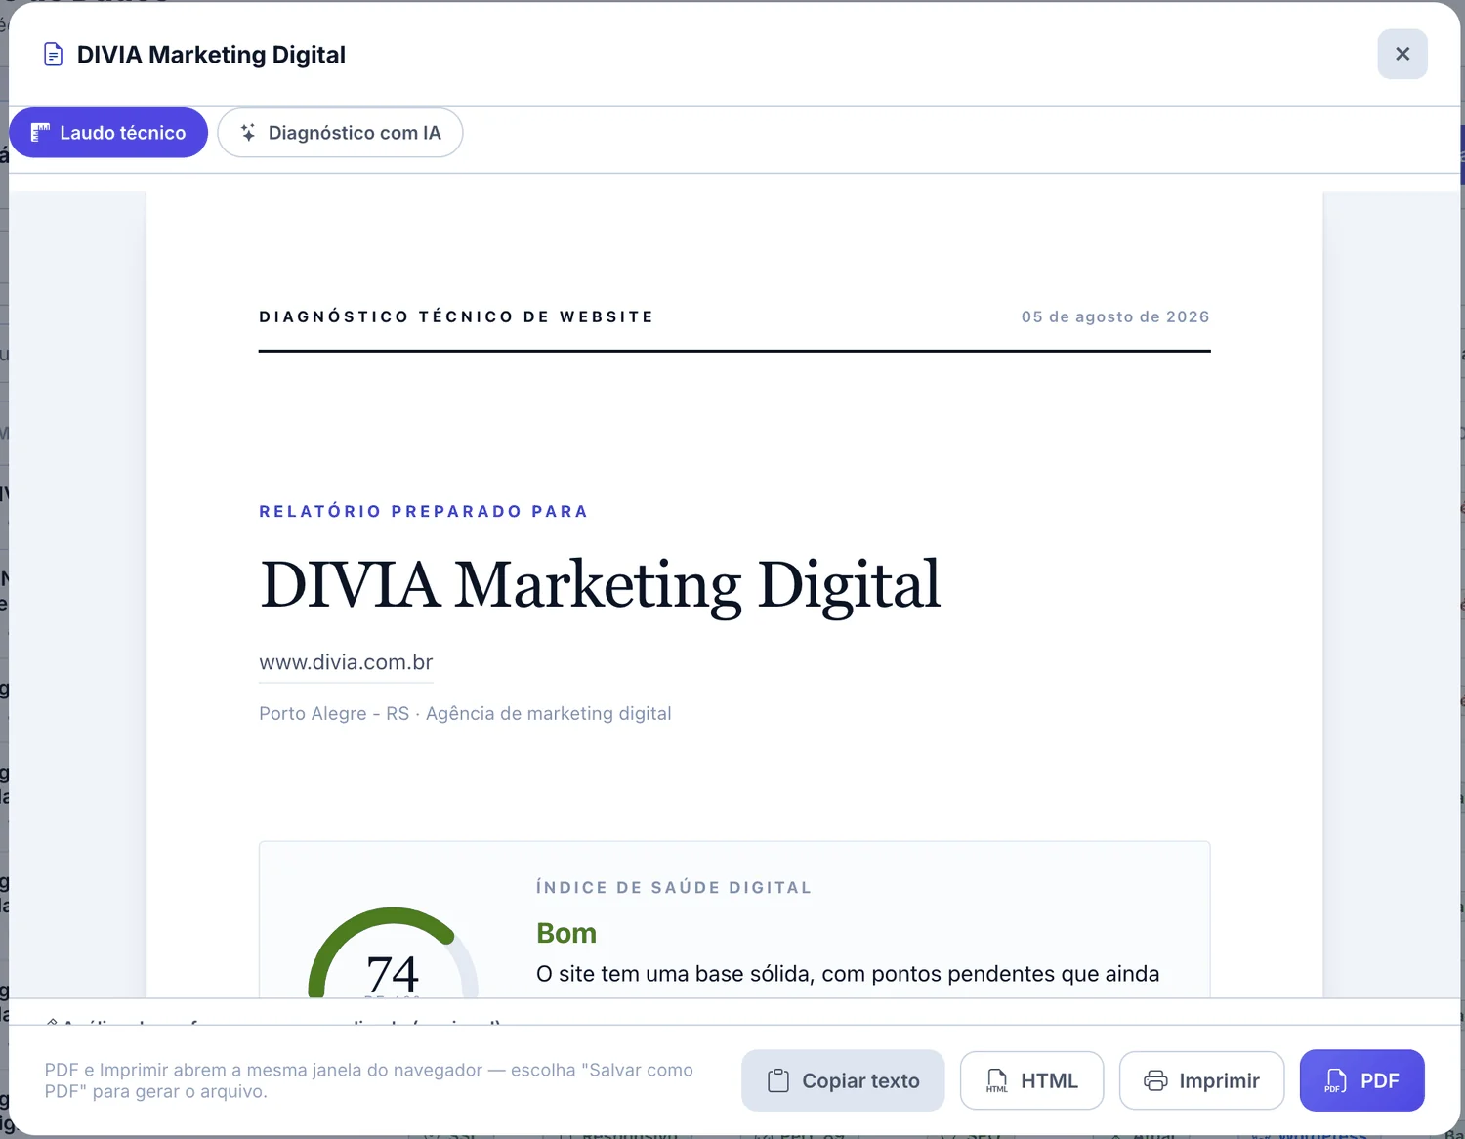
Task: Click the sparkle icon in Diagnóstico tab
Action: point(248,133)
